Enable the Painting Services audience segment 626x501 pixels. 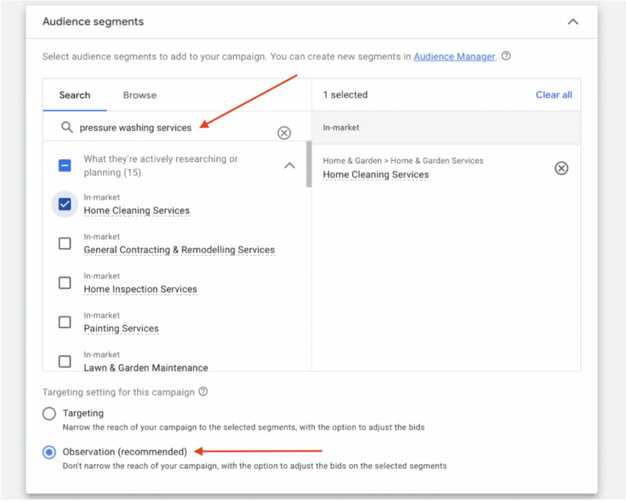click(64, 322)
